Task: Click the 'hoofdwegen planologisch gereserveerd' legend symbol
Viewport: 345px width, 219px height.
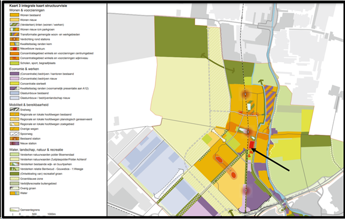Action: [14, 119]
